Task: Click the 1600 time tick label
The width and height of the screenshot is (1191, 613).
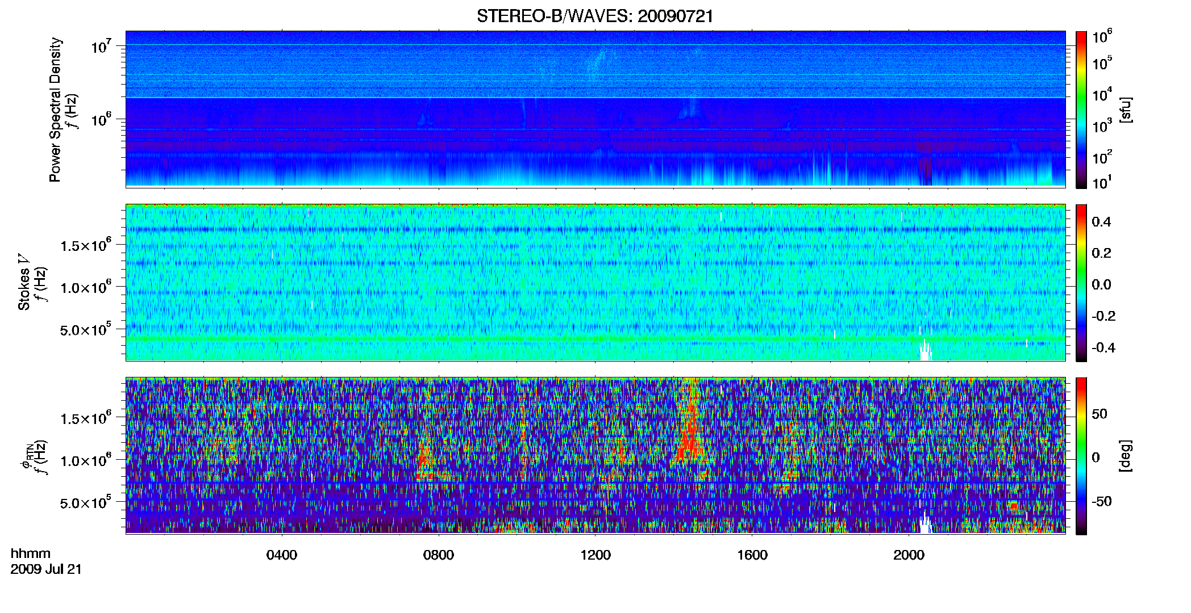Action: click(x=752, y=555)
